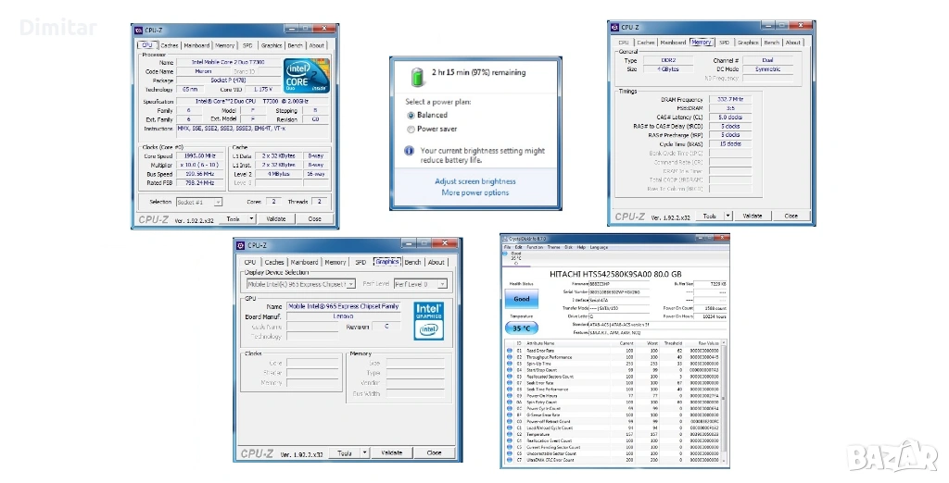The height and width of the screenshot is (483, 949).
Task: Click the Adjust screen brightness link
Action: point(475,181)
